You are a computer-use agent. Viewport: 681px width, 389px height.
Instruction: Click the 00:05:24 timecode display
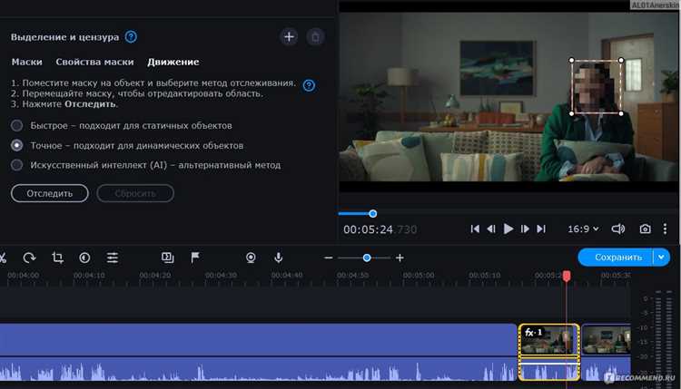(x=380, y=229)
